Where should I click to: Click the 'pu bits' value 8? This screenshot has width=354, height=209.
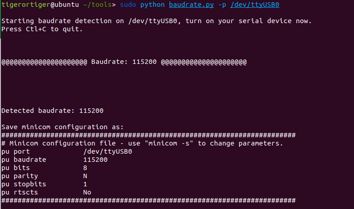click(x=85, y=168)
